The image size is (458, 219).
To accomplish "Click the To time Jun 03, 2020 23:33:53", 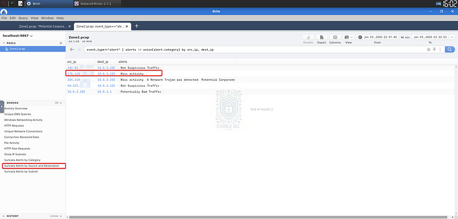I will (x=431, y=37).
